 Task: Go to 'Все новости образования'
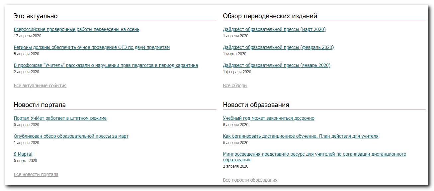tap(250, 180)
